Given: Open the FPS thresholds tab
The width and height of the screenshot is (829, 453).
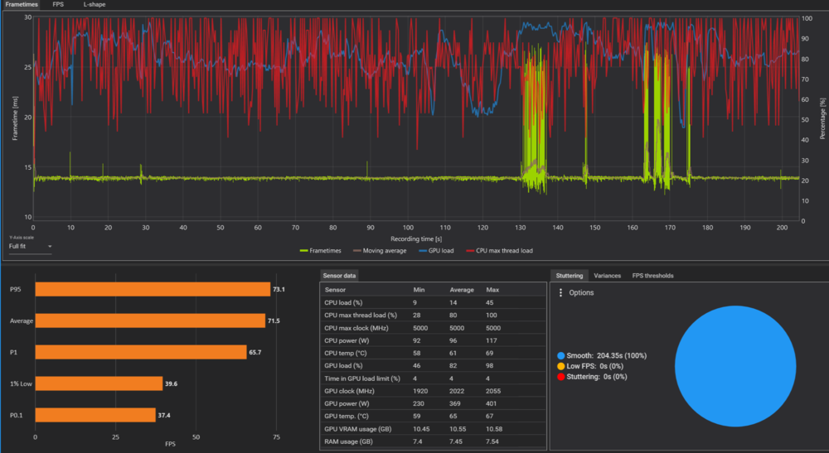Looking at the screenshot, I should [652, 275].
